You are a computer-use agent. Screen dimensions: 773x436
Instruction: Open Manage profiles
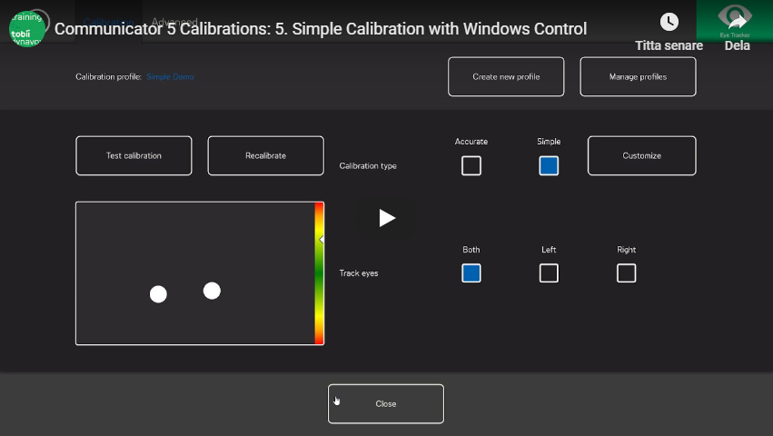tap(638, 77)
